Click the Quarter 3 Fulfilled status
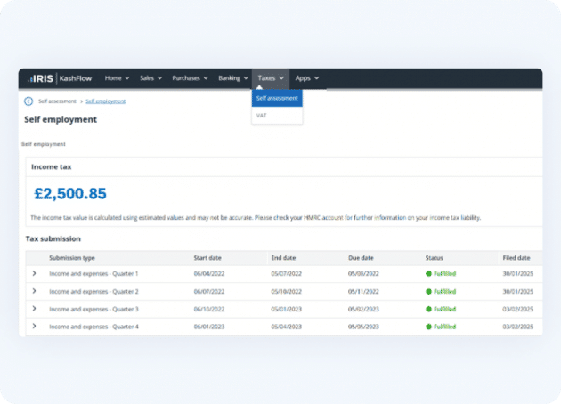 coord(441,309)
